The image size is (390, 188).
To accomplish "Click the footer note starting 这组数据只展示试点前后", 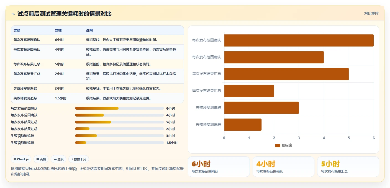I will 97,171.
